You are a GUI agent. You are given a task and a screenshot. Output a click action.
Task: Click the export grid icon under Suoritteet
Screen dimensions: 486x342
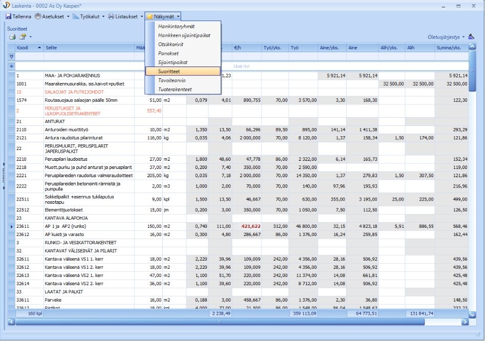(23, 37)
